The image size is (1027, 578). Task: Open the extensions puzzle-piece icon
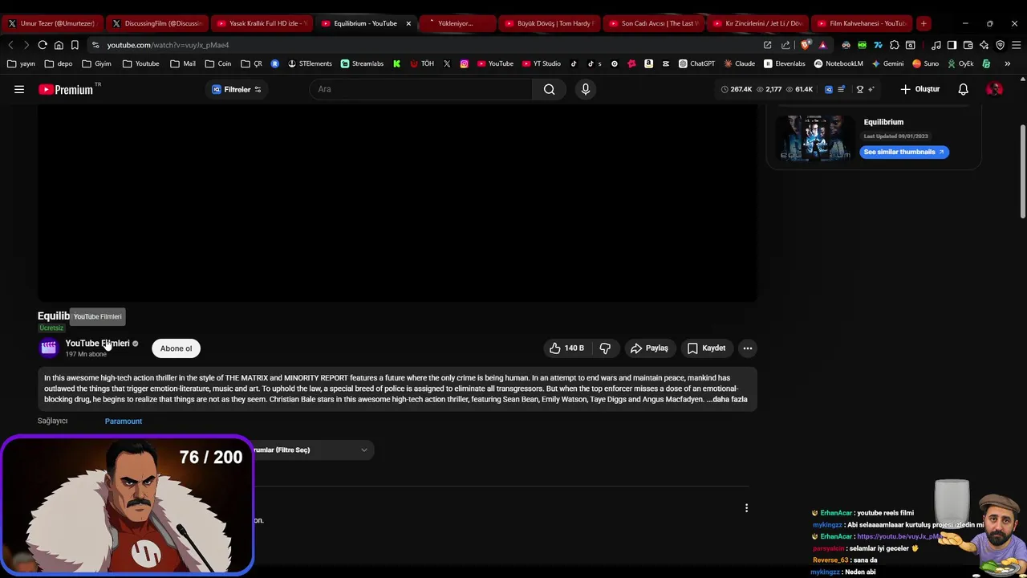tap(895, 45)
